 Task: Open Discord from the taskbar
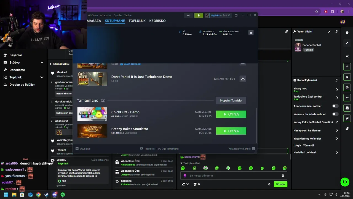[x=54, y=195]
